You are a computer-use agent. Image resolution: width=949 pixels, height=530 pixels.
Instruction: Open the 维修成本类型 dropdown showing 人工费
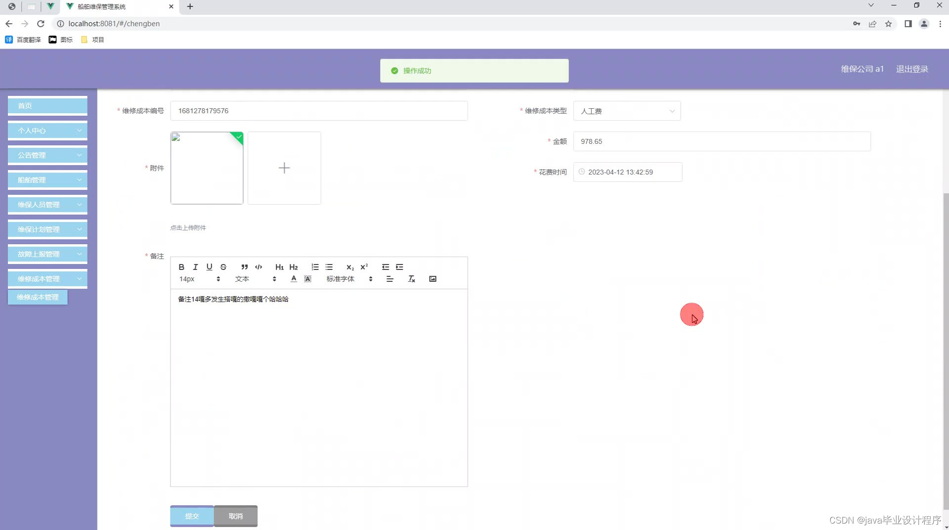[627, 111]
